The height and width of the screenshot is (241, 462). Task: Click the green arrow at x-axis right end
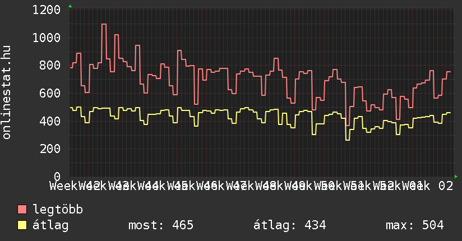[456, 177]
